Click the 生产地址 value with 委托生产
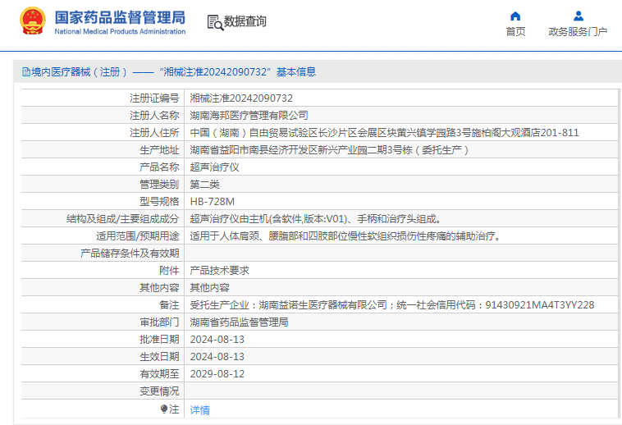This screenshot has height=425, width=622. (329, 150)
